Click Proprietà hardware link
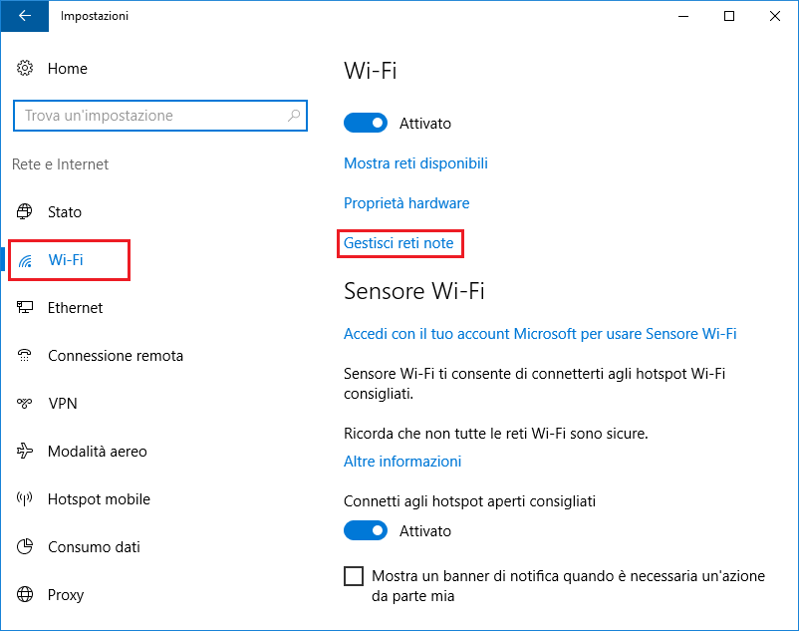 tap(405, 202)
